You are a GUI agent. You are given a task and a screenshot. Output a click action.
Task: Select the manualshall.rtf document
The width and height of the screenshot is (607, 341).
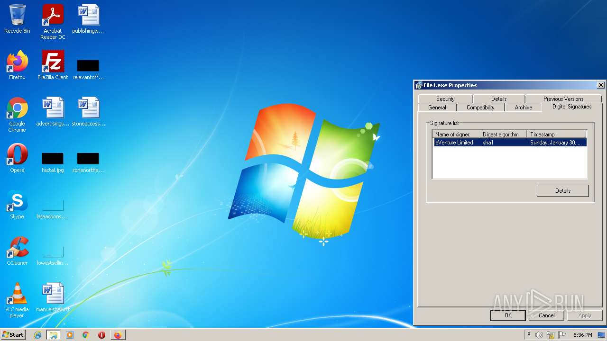click(x=53, y=297)
